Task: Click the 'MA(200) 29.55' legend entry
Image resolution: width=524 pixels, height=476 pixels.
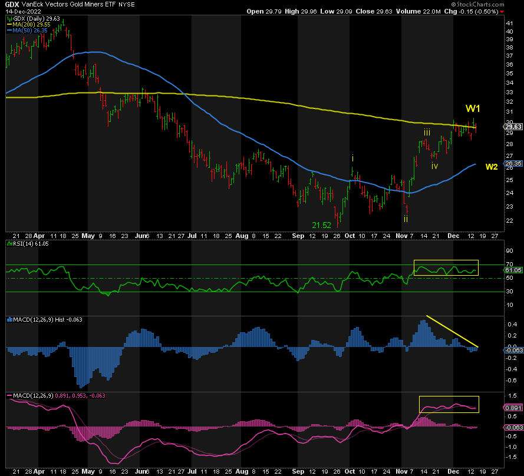Action: pos(32,25)
